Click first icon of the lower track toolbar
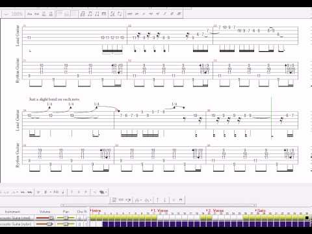The height and width of the screenshot is (234, 312). coord(114,200)
